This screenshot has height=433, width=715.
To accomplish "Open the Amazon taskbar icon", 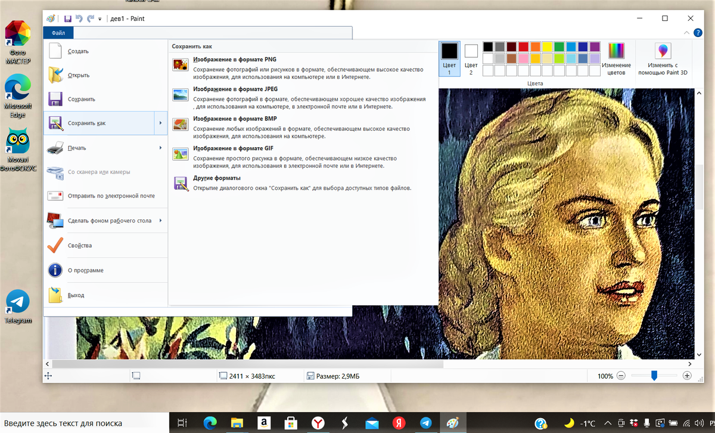I will (264, 423).
